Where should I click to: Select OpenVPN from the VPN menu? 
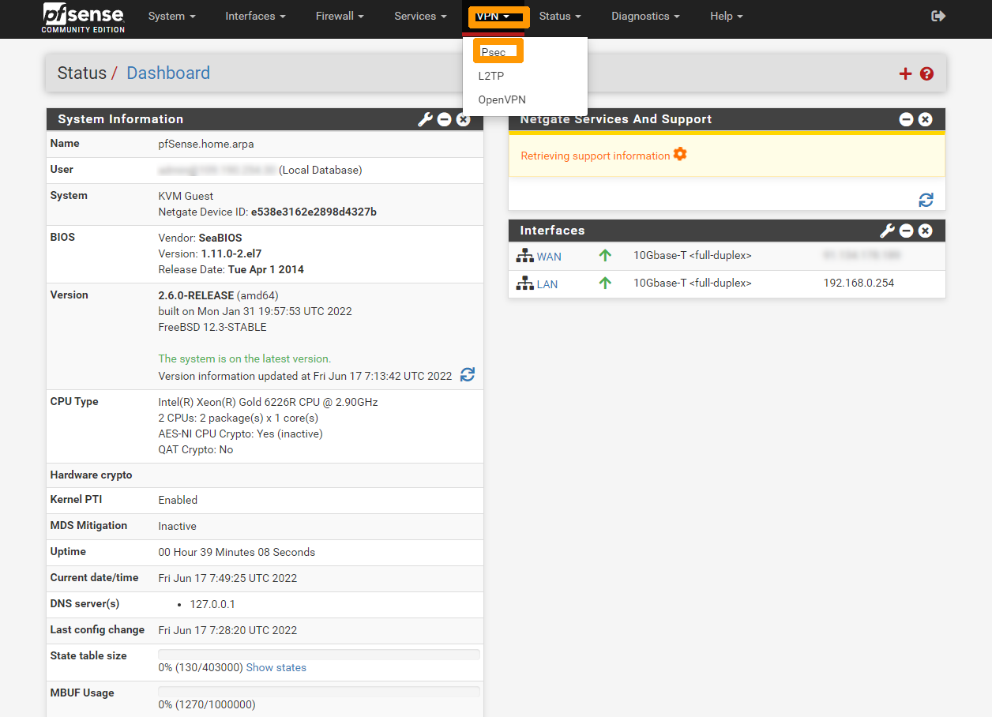pos(501,99)
